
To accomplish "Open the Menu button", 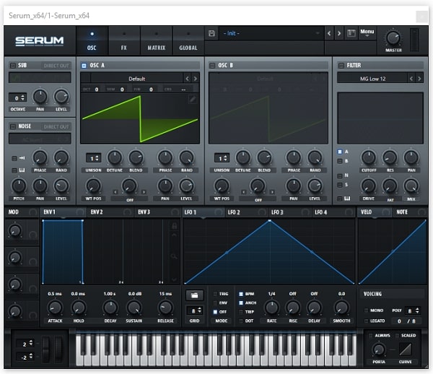I will [367, 33].
